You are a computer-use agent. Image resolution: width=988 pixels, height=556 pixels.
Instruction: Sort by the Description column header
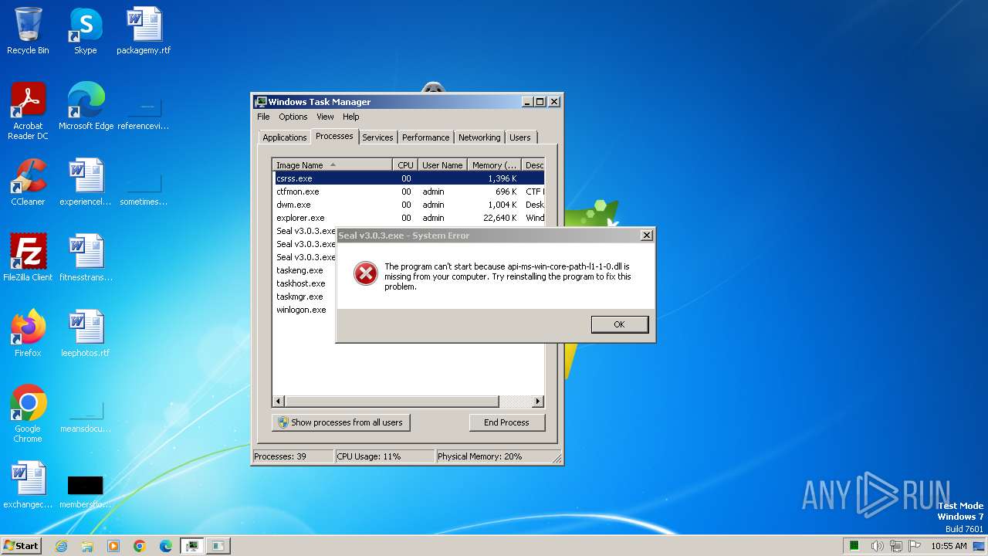pyautogui.click(x=533, y=164)
